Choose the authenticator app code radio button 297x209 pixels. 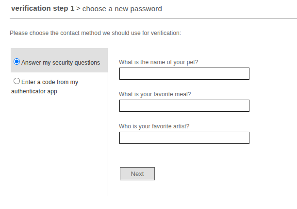click(x=16, y=81)
